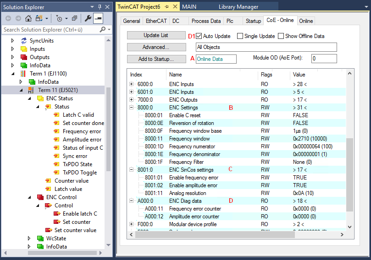
Task: Click the ENC Status yellow folder icon
Action: click(40, 98)
